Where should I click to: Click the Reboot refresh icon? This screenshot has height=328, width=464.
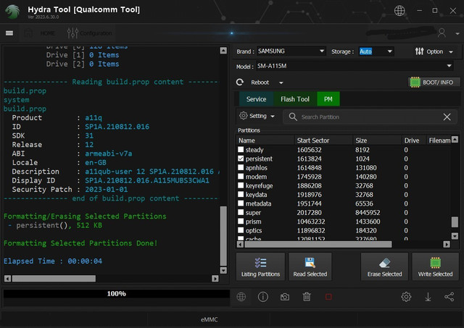240,82
